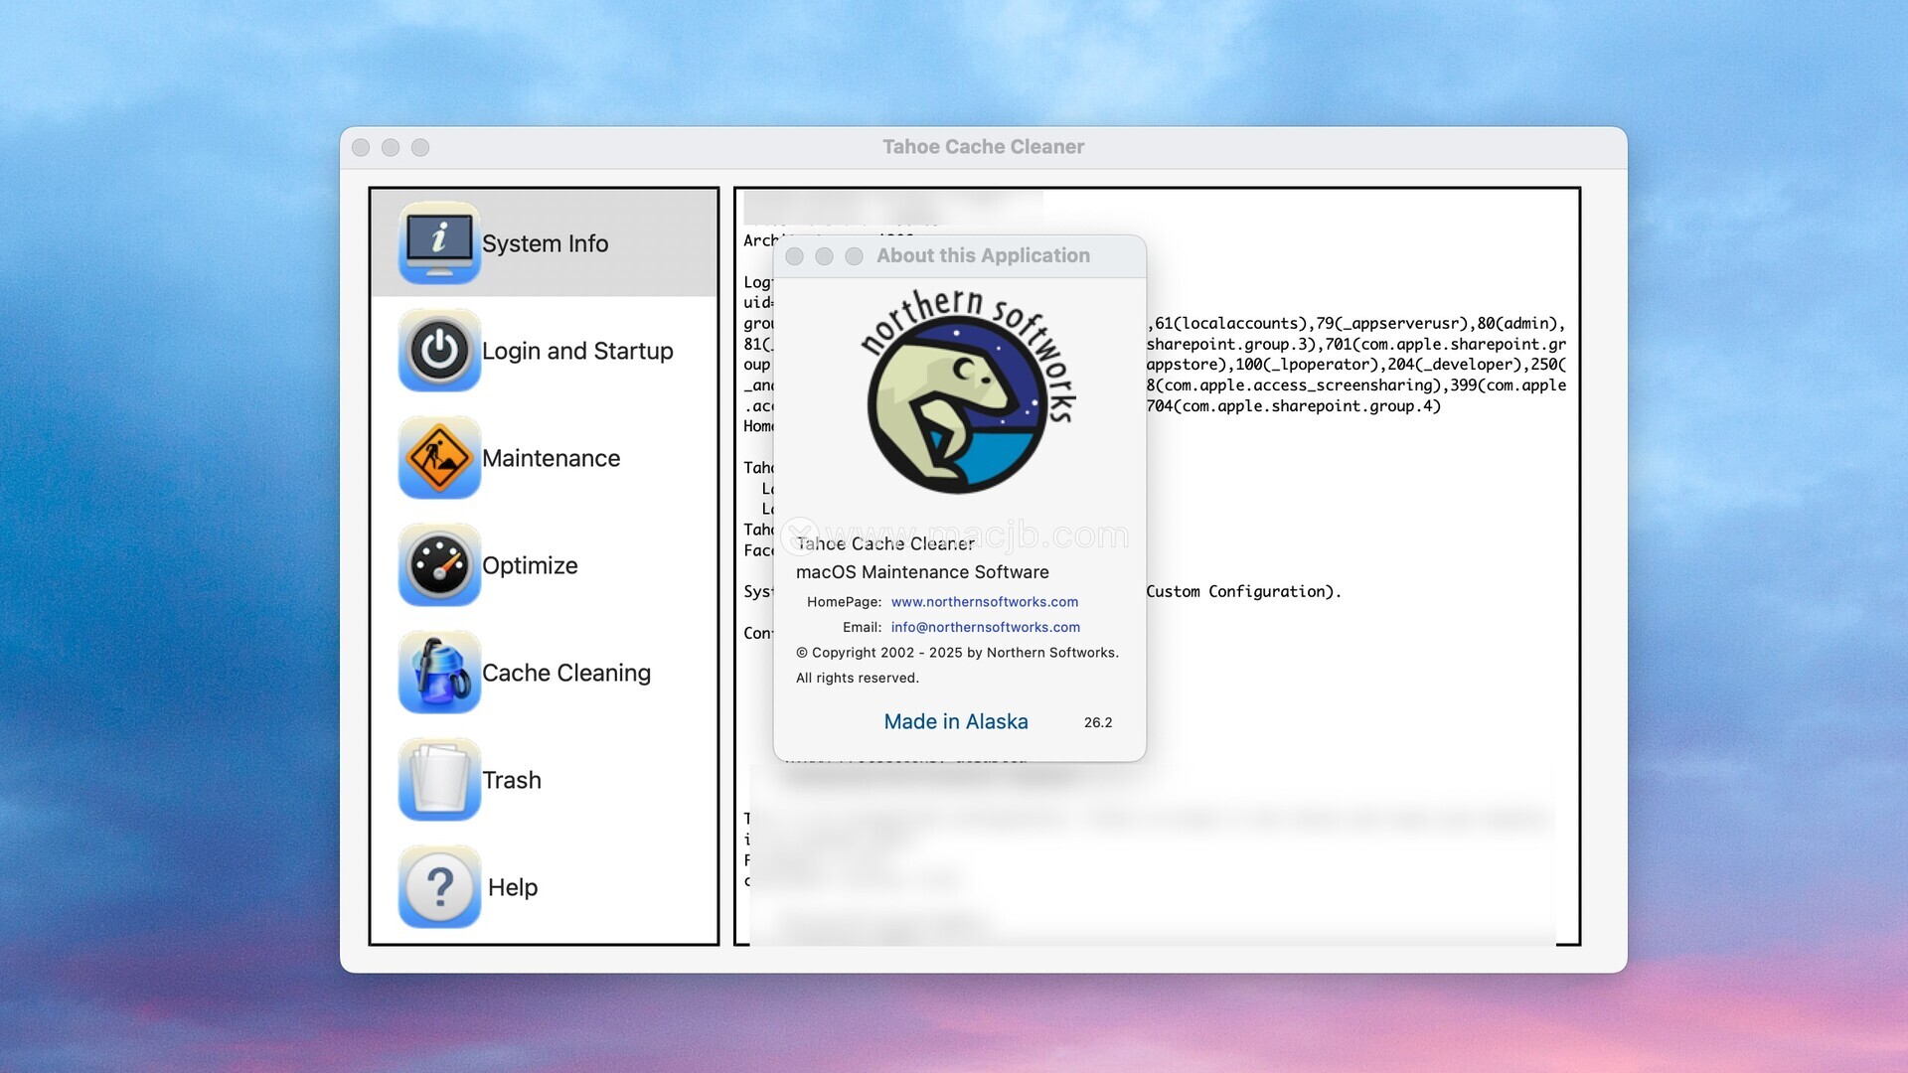Open the Optimize gauge icon
The height and width of the screenshot is (1073, 1908).
click(439, 564)
